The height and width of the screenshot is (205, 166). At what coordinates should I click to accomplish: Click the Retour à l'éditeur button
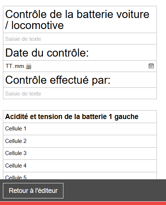[x=33, y=191]
